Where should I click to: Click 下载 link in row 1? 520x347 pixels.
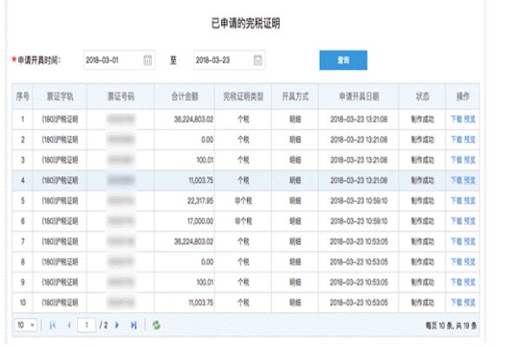[x=457, y=119]
